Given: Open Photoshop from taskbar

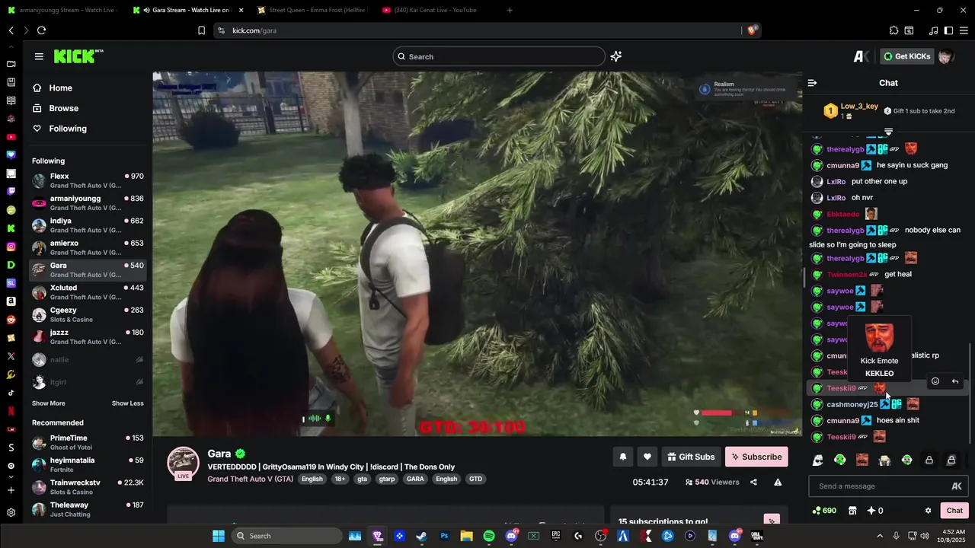Looking at the screenshot, I should pos(444,536).
